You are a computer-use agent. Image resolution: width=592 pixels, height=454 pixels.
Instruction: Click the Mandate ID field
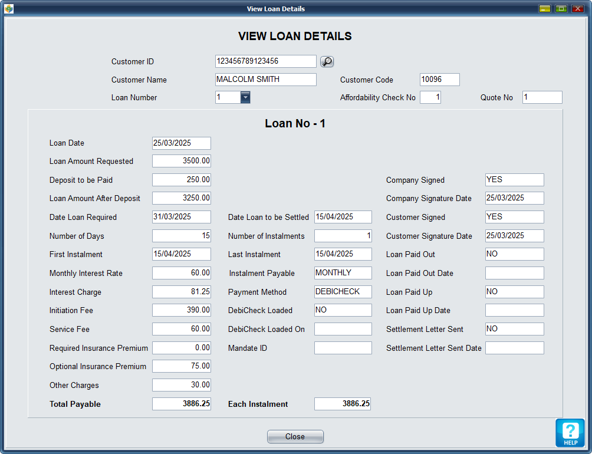tap(343, 348)
